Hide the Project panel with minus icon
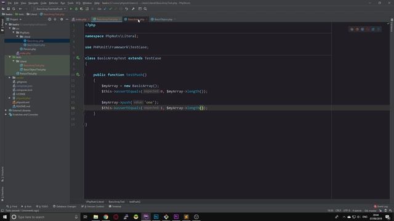The image size is (394, 221). pyautogui.click(x=67, y=19)
